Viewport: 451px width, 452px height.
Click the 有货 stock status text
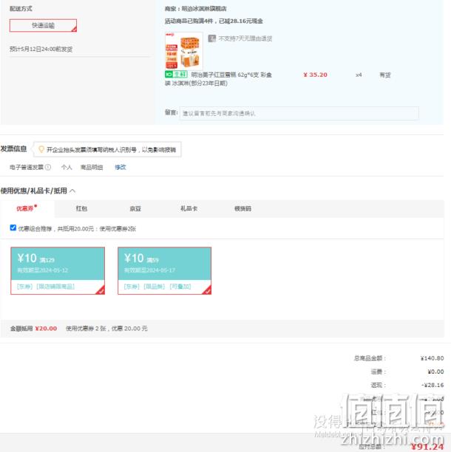click(384, 75)
